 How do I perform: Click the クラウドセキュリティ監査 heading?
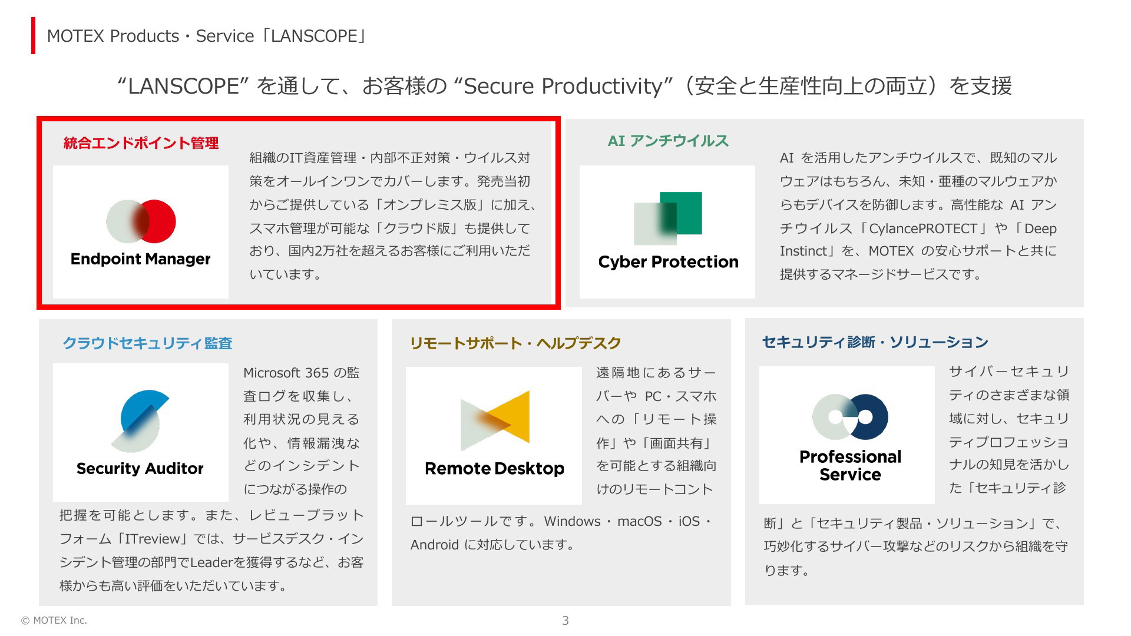click(147, 343)
